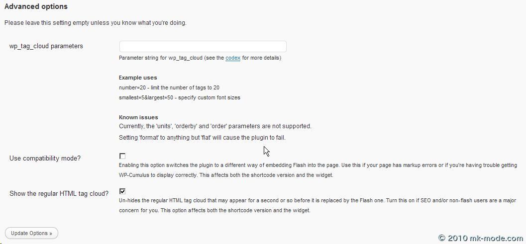Screen dimensions: 526x244
Task: Click the 'Use compatibility mode?' label
Action: [x=45, y=159]
